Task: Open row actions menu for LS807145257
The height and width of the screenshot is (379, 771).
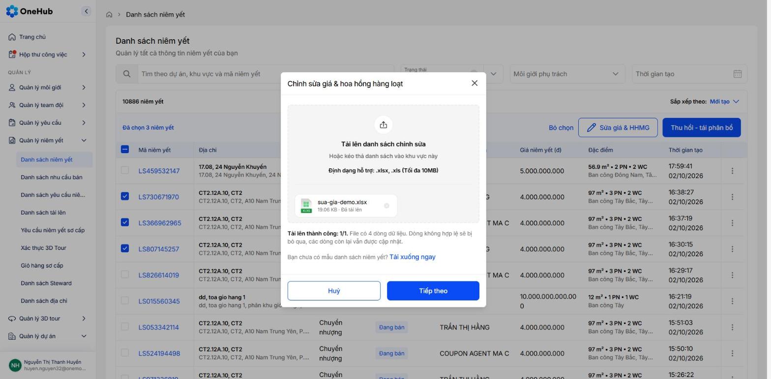Action: pos(732,249)
